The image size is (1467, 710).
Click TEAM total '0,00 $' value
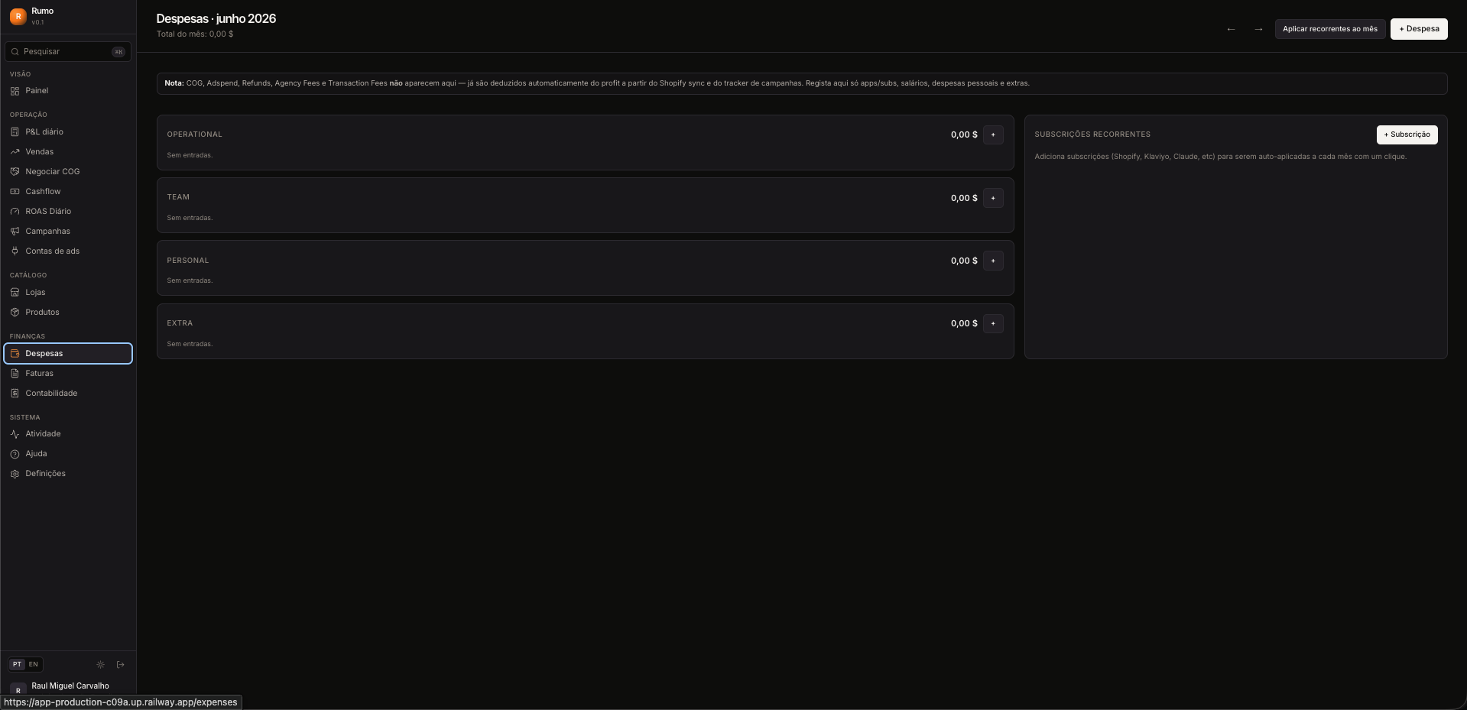964,198
